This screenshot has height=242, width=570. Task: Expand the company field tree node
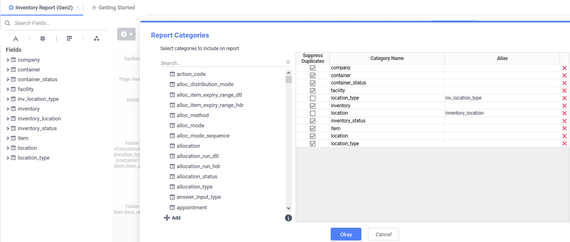(8, 60)
